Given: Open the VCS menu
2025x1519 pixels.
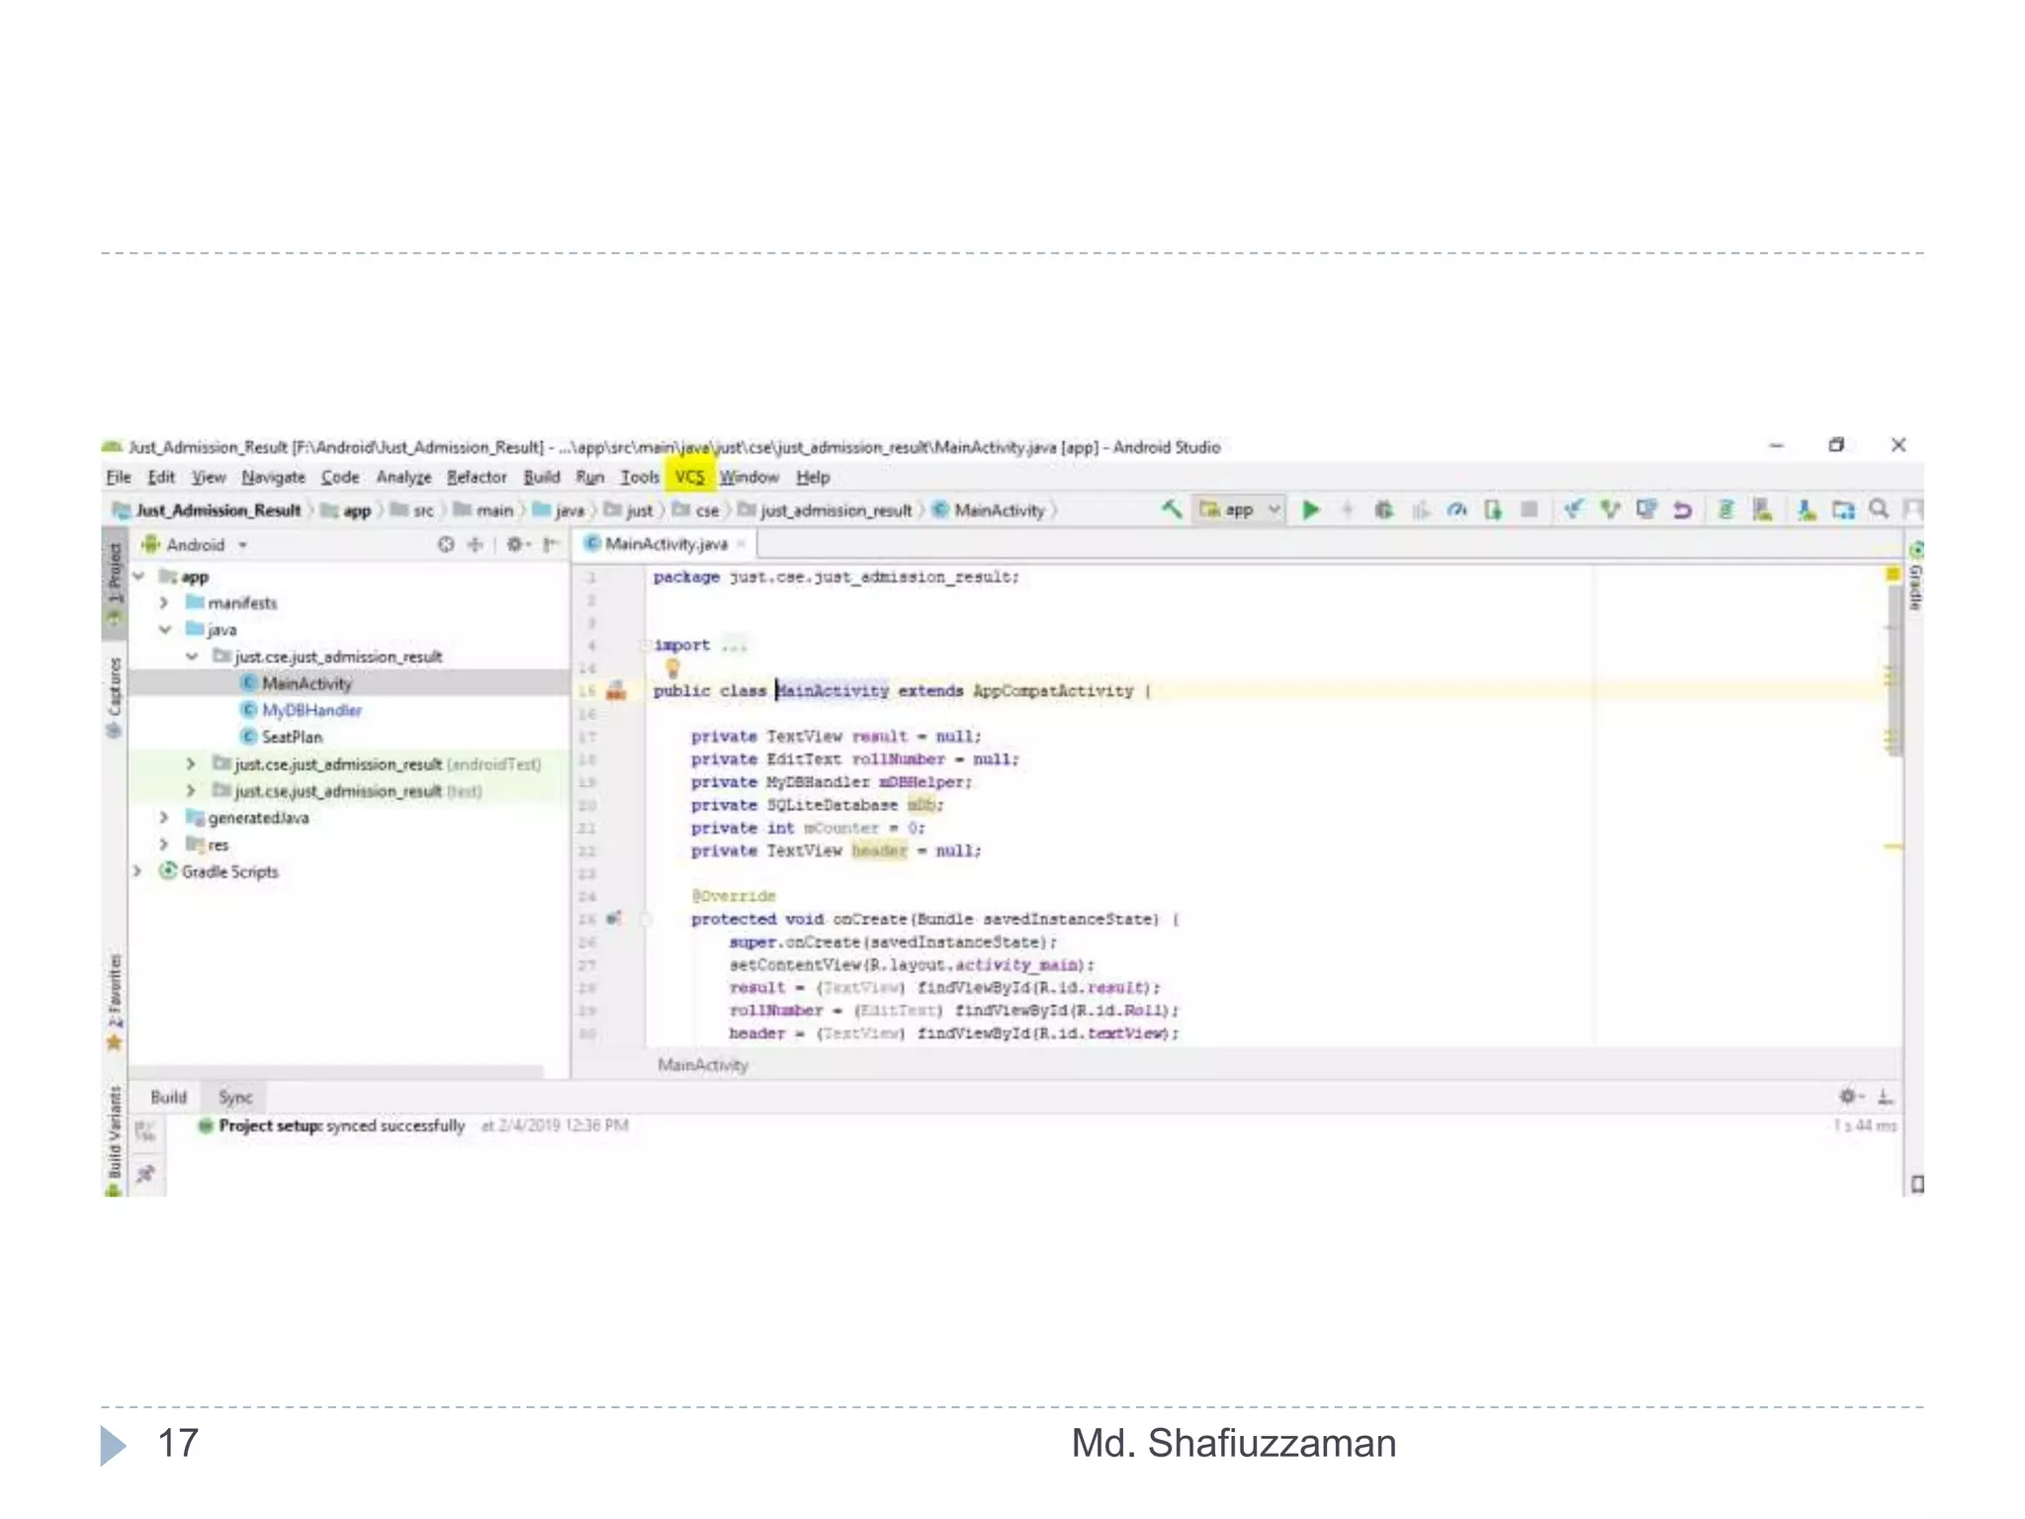Looking at the screenshot, I should [689, 478].
